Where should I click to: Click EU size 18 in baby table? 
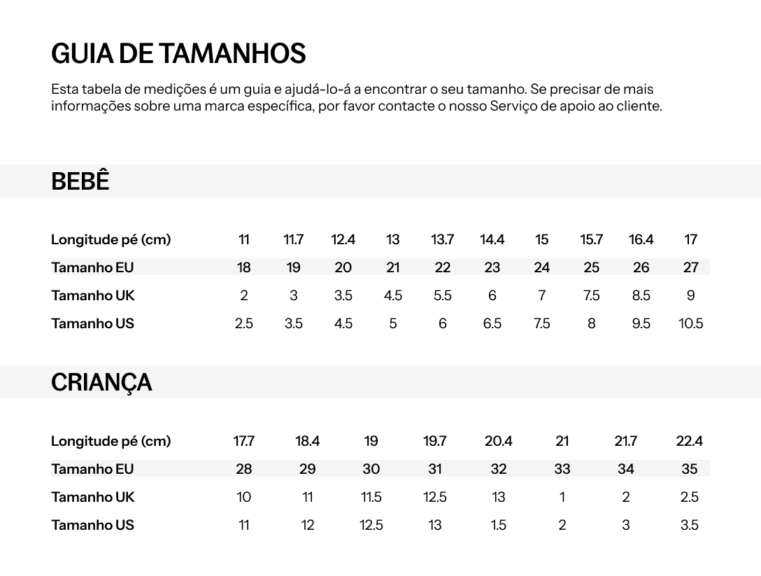point(243,267)
